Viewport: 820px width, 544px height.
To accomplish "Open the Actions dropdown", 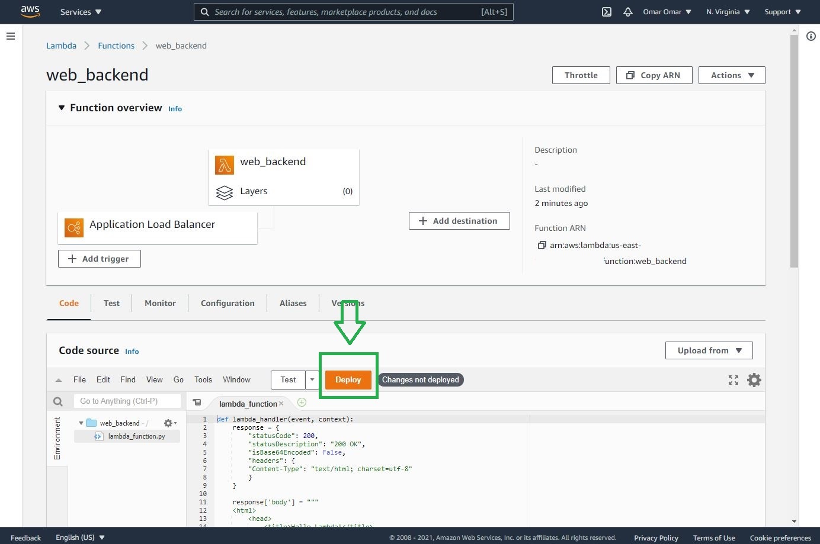I will pyautogui.click(x=732, y=75).
